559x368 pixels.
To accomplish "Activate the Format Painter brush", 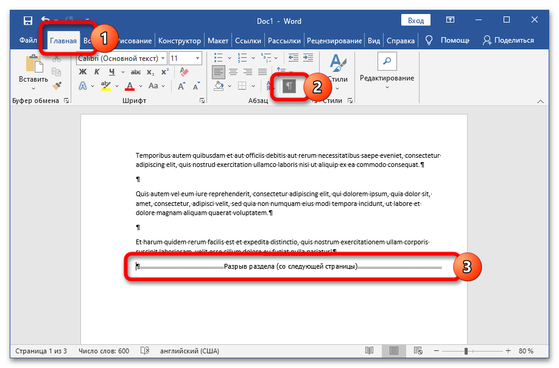I will click(57, 85).
